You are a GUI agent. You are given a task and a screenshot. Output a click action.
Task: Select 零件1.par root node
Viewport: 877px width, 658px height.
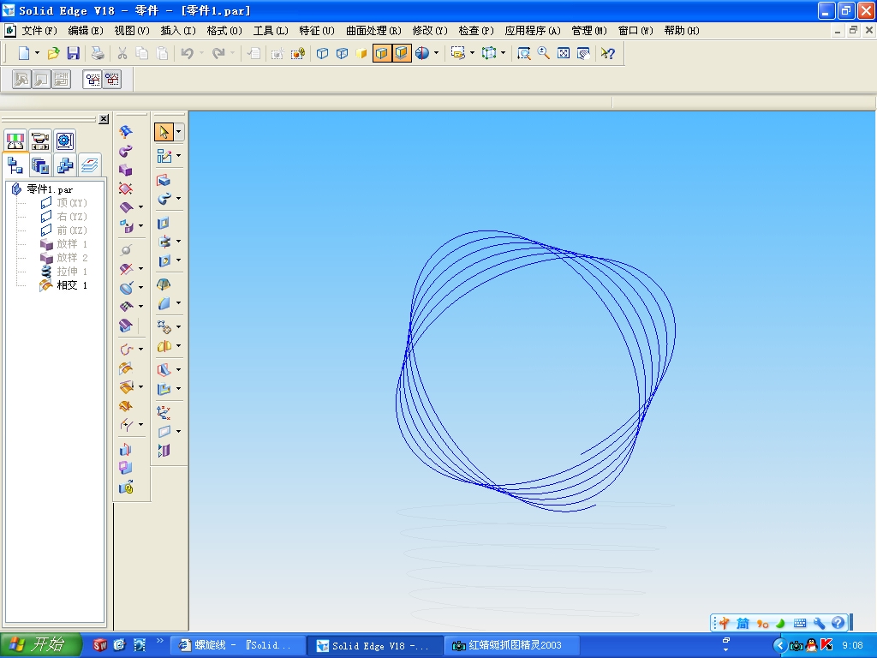[50, 189]
